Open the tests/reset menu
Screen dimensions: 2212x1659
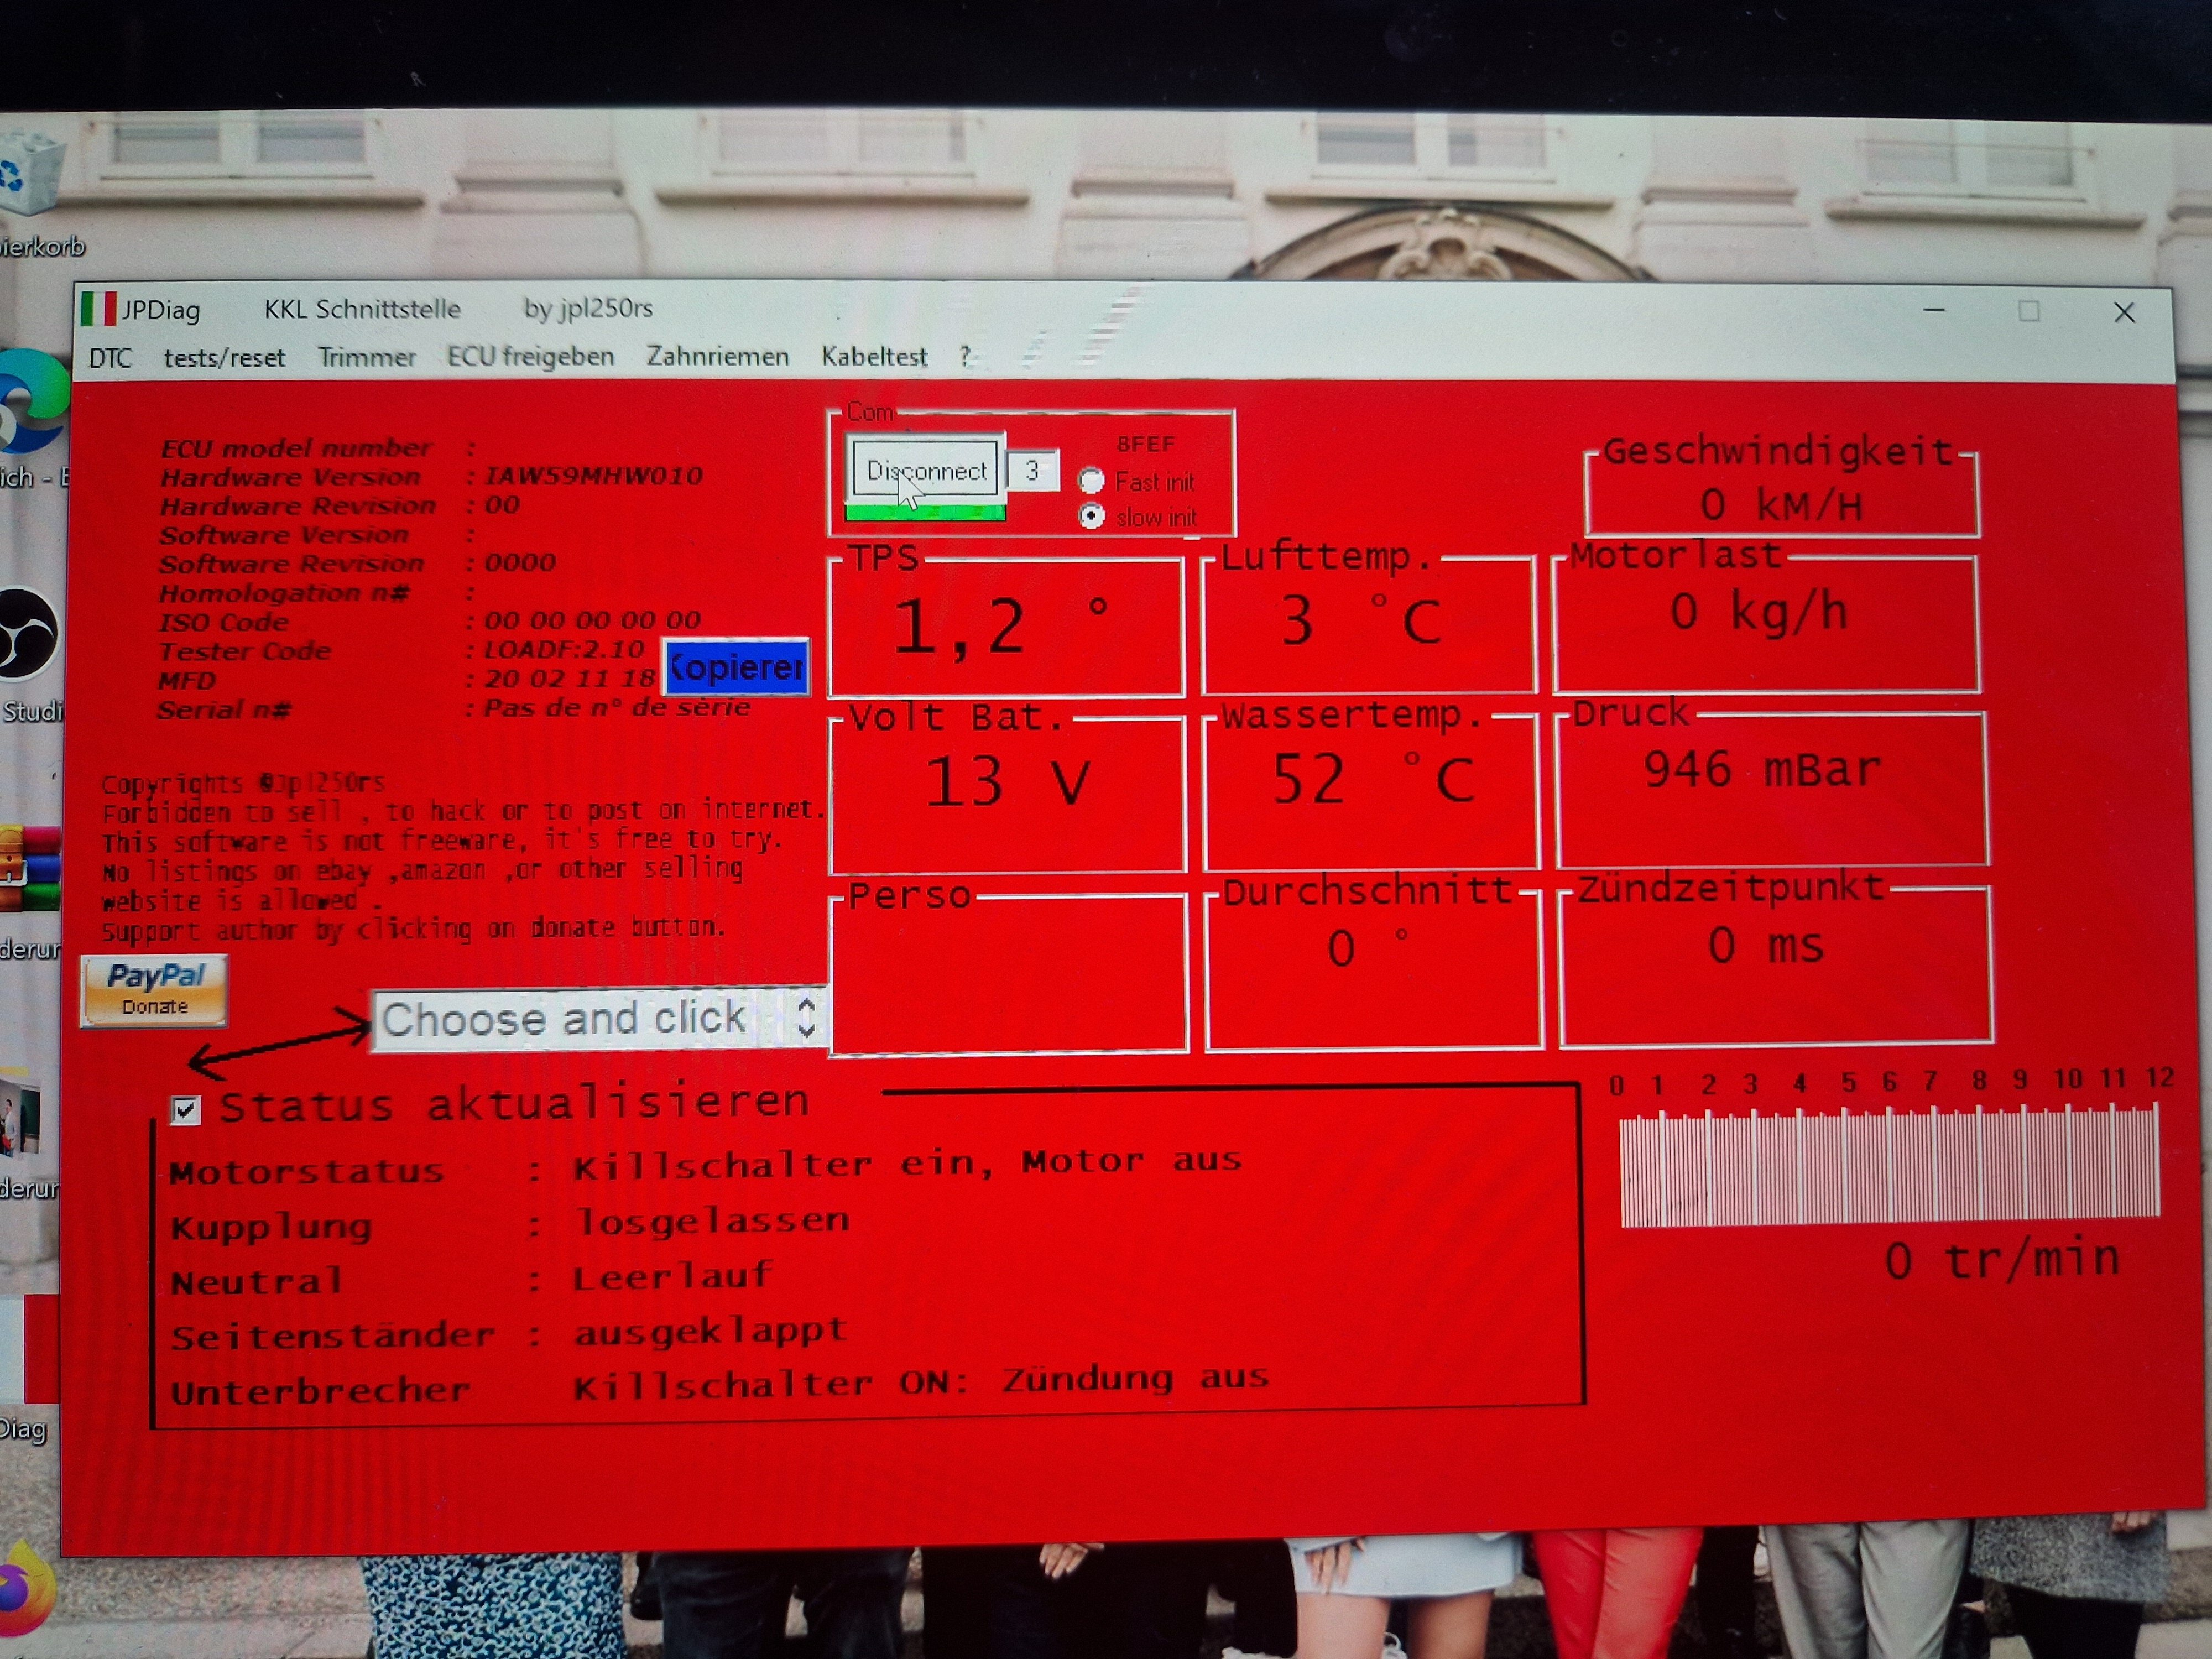(224, 358)
